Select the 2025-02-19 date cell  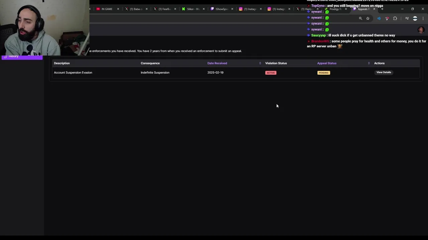pos(215,72)
